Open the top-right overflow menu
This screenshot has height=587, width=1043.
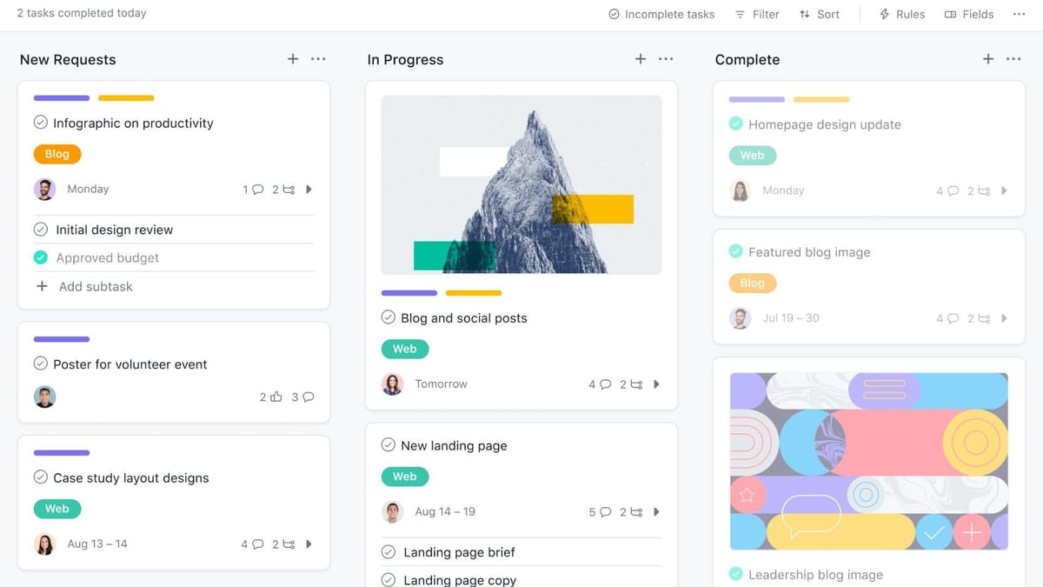(1020, 14)
